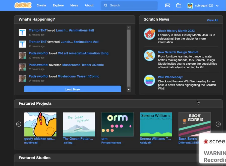226x166 pixels.
Task: Visit DifferentCODER author profile
Action: pyautogui.click(x=189, y=143)
